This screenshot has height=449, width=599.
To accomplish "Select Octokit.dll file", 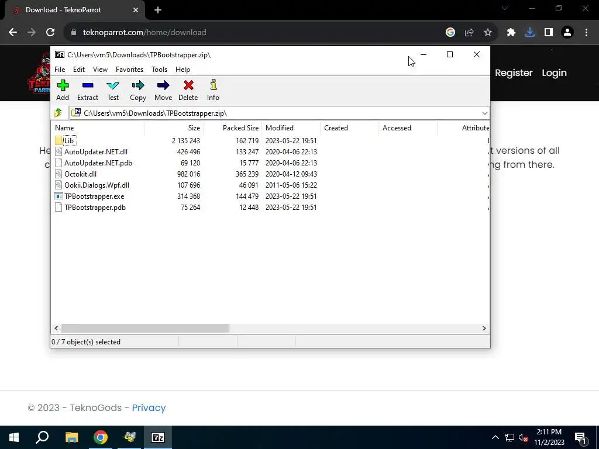I will tap(80, 174).
